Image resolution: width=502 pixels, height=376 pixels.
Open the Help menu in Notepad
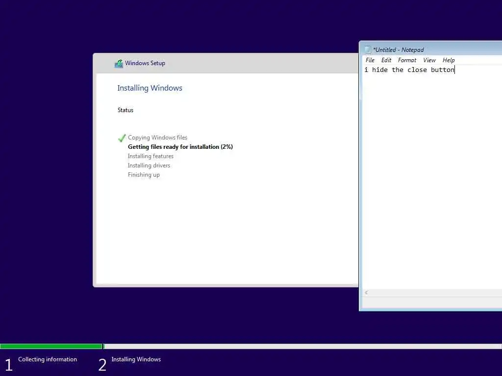pyautogui.click(x=449, y=60)
